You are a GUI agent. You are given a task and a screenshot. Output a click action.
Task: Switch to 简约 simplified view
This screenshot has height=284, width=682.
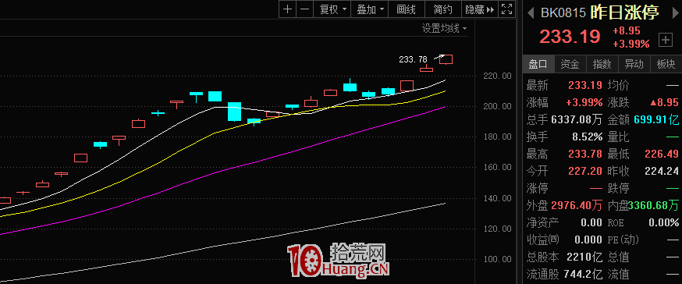pyautogui.click(x=442, y=9)
